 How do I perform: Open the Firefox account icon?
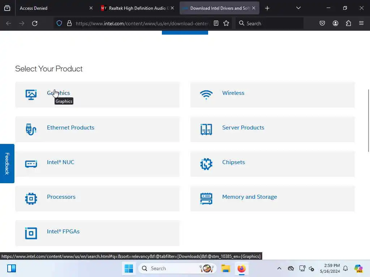[335, 23]
